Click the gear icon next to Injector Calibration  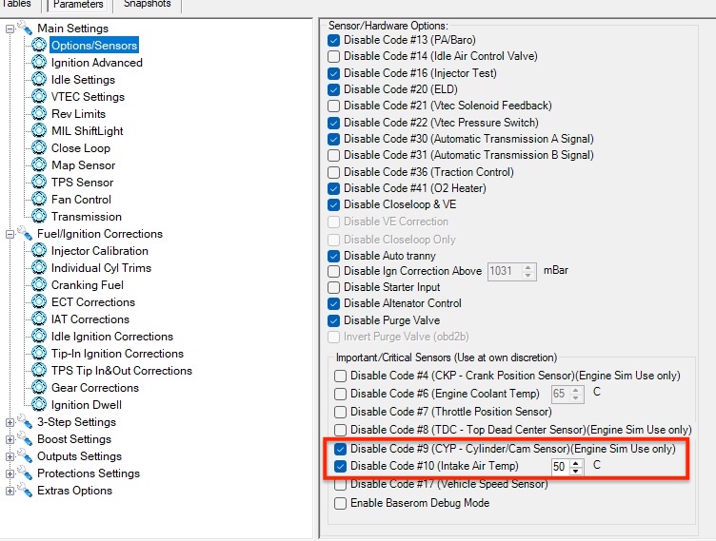point(39,251)
